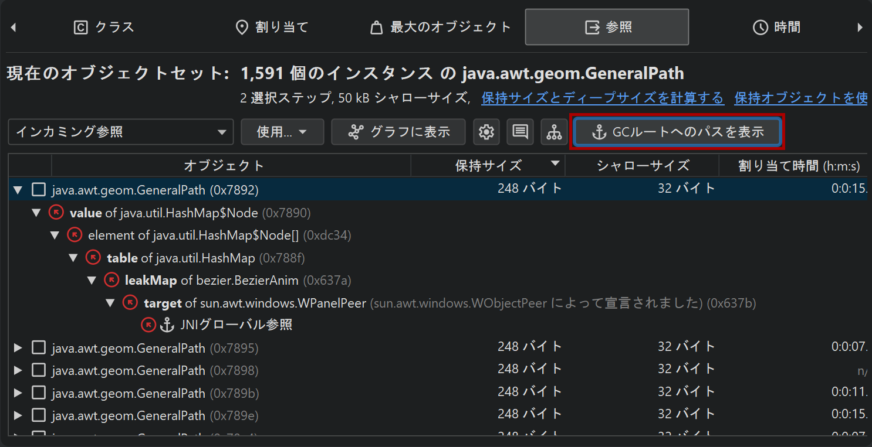This screenshot has width=872, height=447.
Task: Click the 保持サイズとディープサイズを計算する link
Action: point(603,98)
